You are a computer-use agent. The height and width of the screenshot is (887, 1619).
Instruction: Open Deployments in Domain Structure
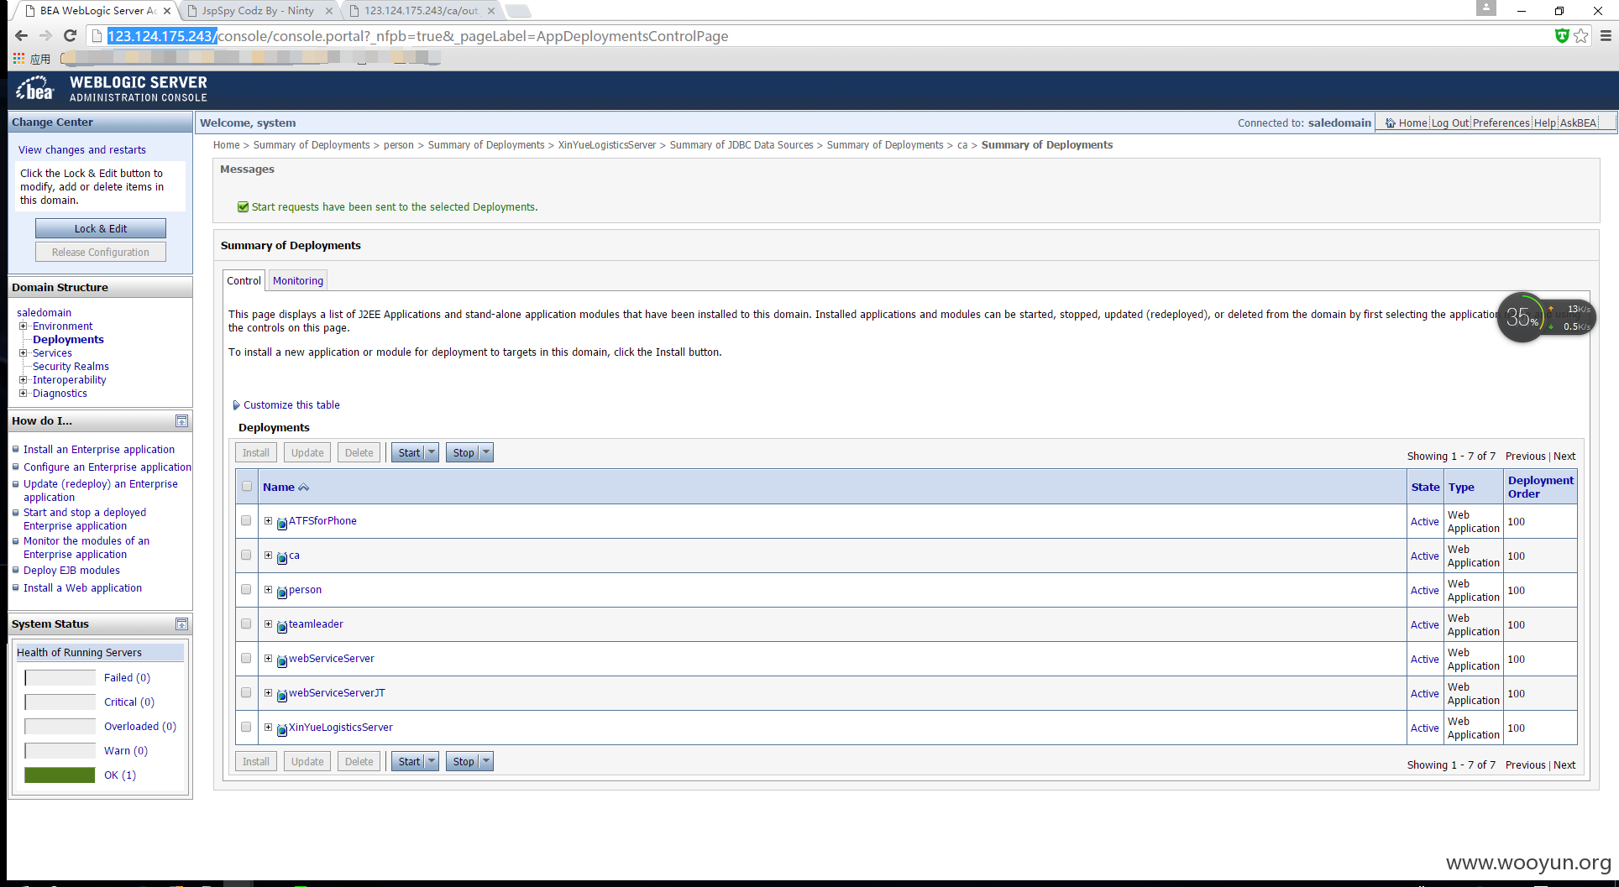(x=68, y=339)
